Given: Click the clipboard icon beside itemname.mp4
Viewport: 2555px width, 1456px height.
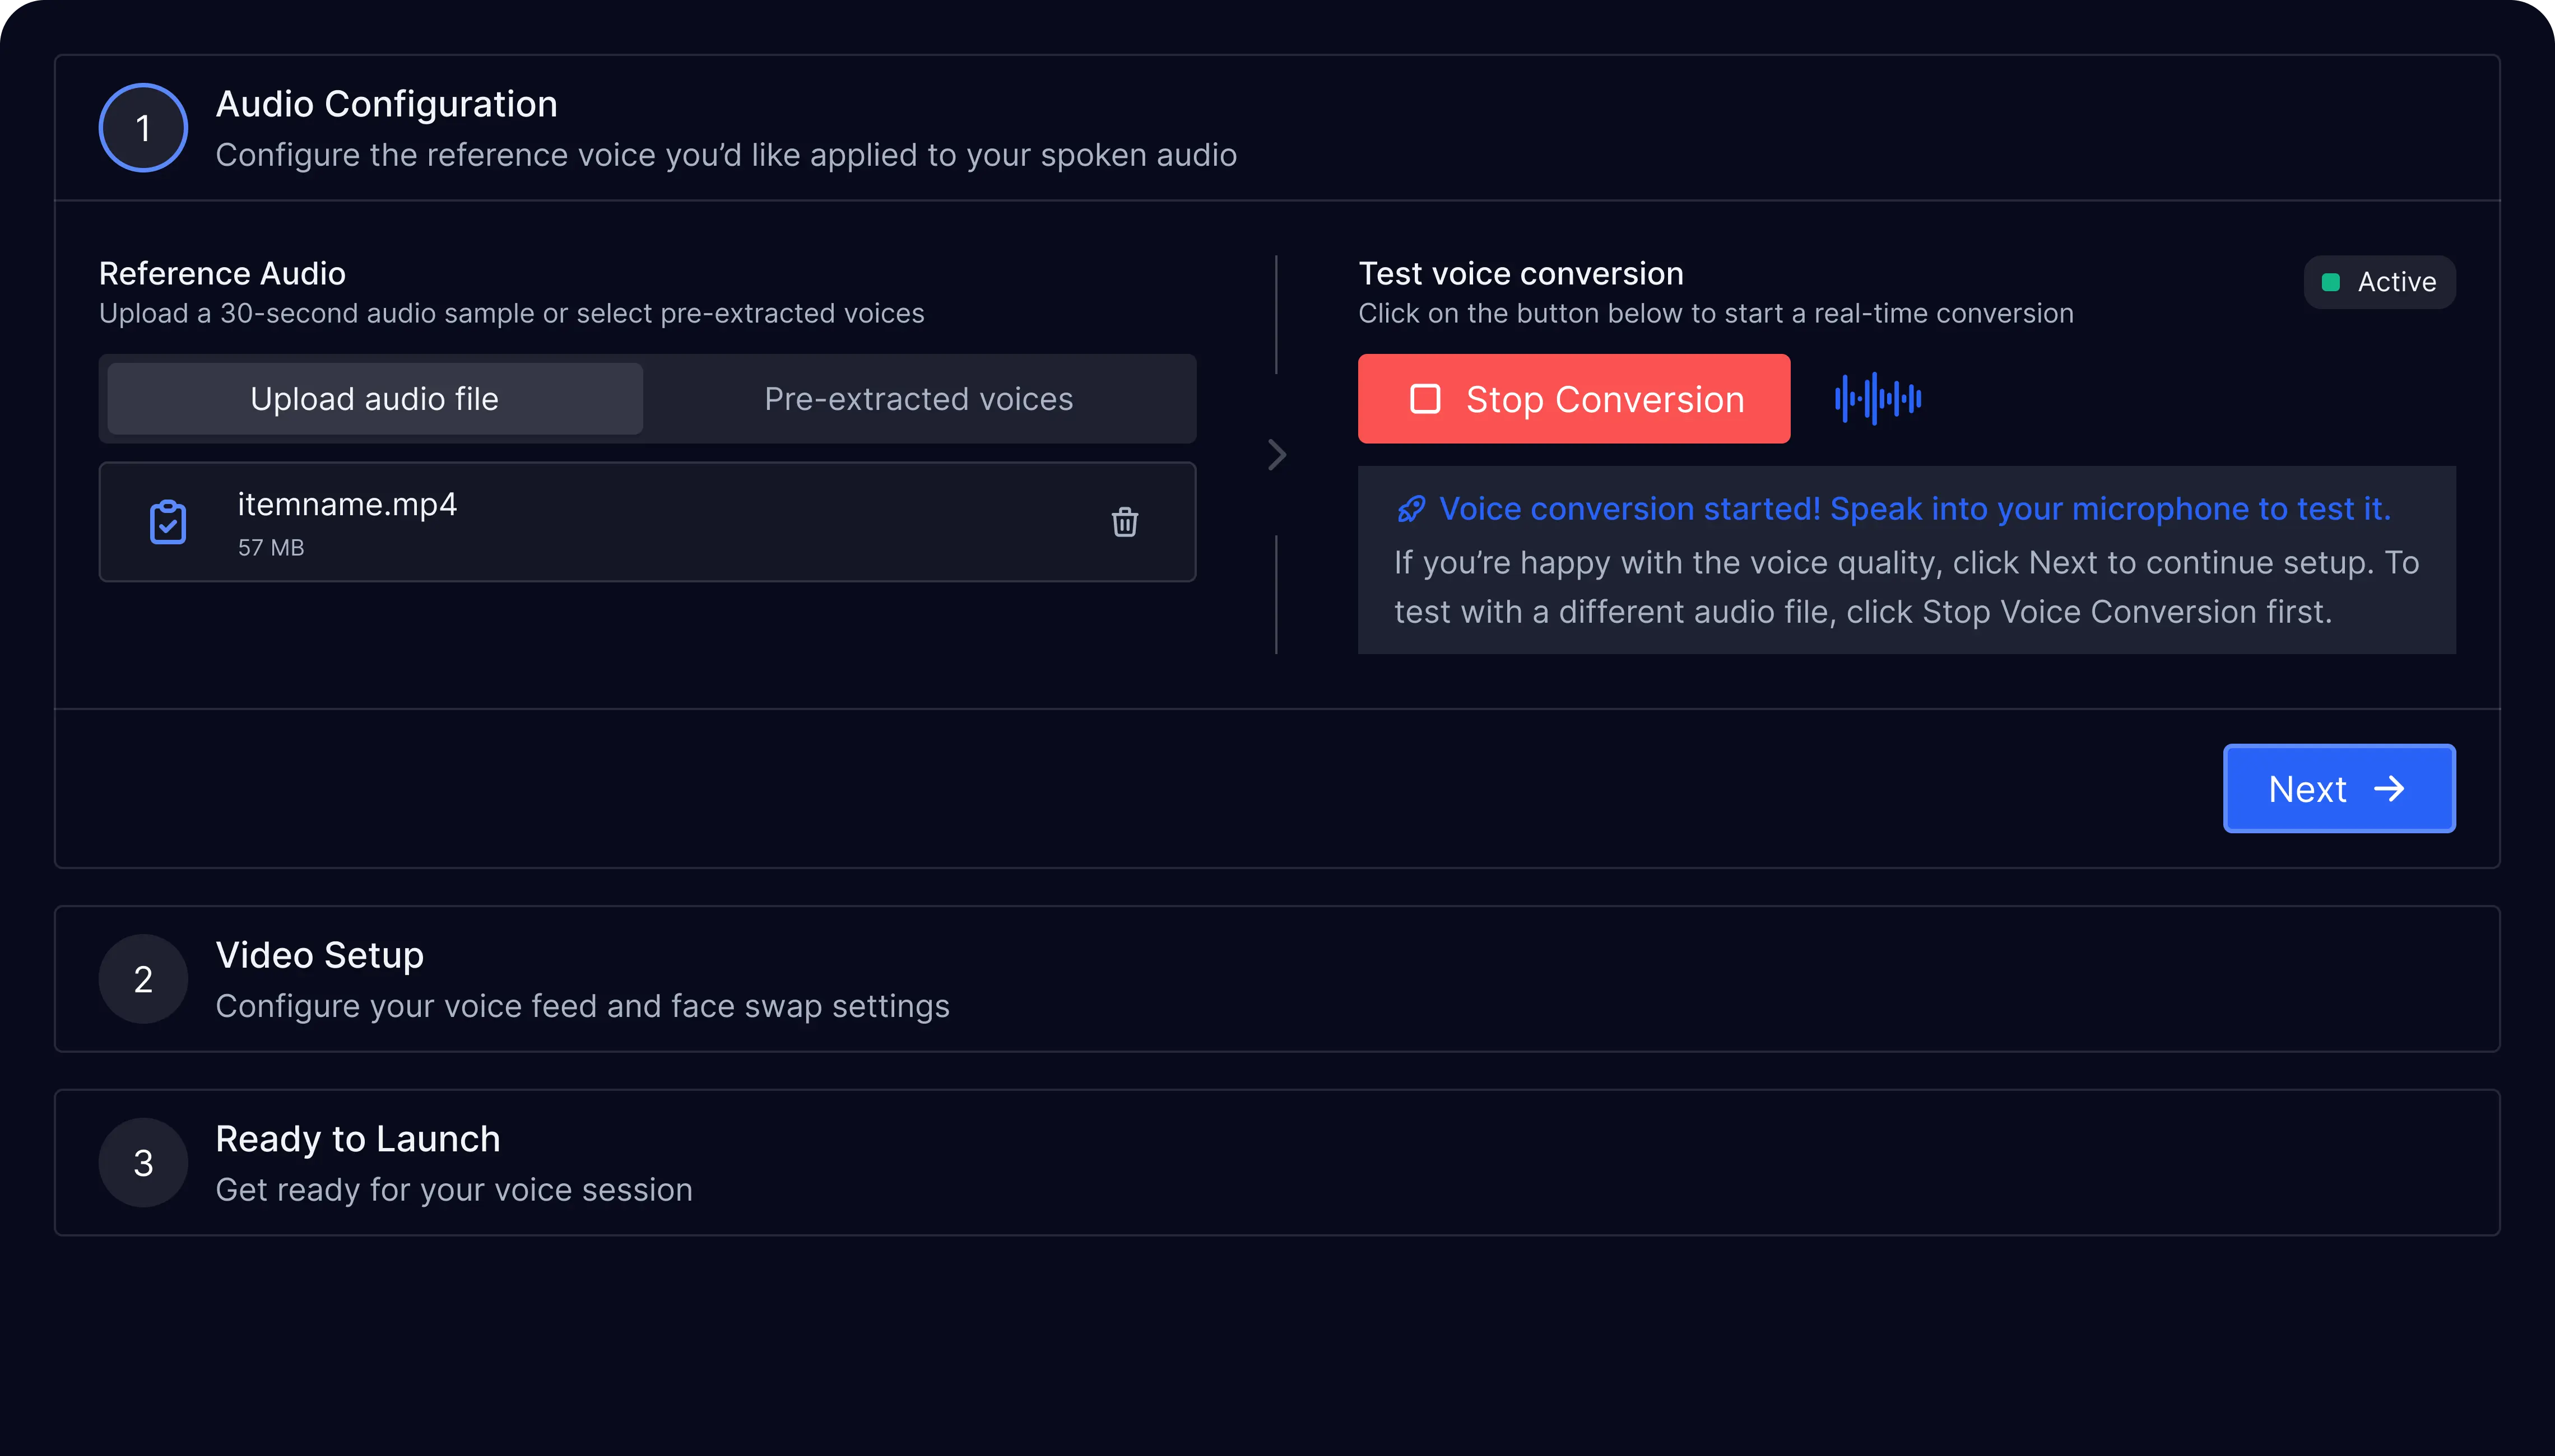Looking at the screenshot, I should 168,522.
